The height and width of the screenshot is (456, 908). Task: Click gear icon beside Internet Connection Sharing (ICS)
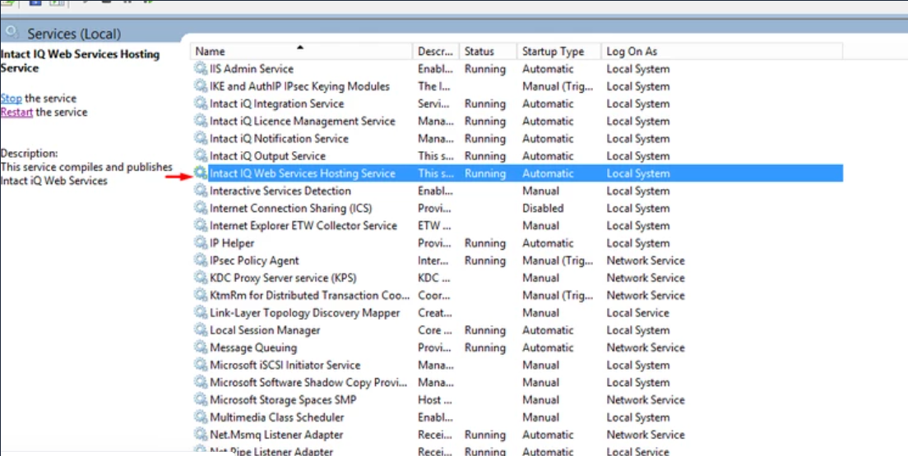[x=201, y=209]
